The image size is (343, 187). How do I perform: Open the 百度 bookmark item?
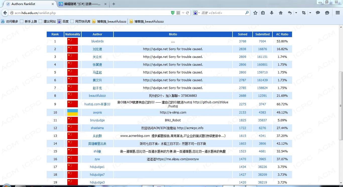click(x=63, y=22)
